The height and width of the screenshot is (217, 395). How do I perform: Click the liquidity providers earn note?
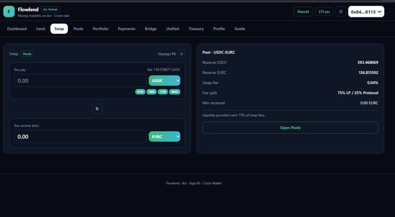pos(234,115)
